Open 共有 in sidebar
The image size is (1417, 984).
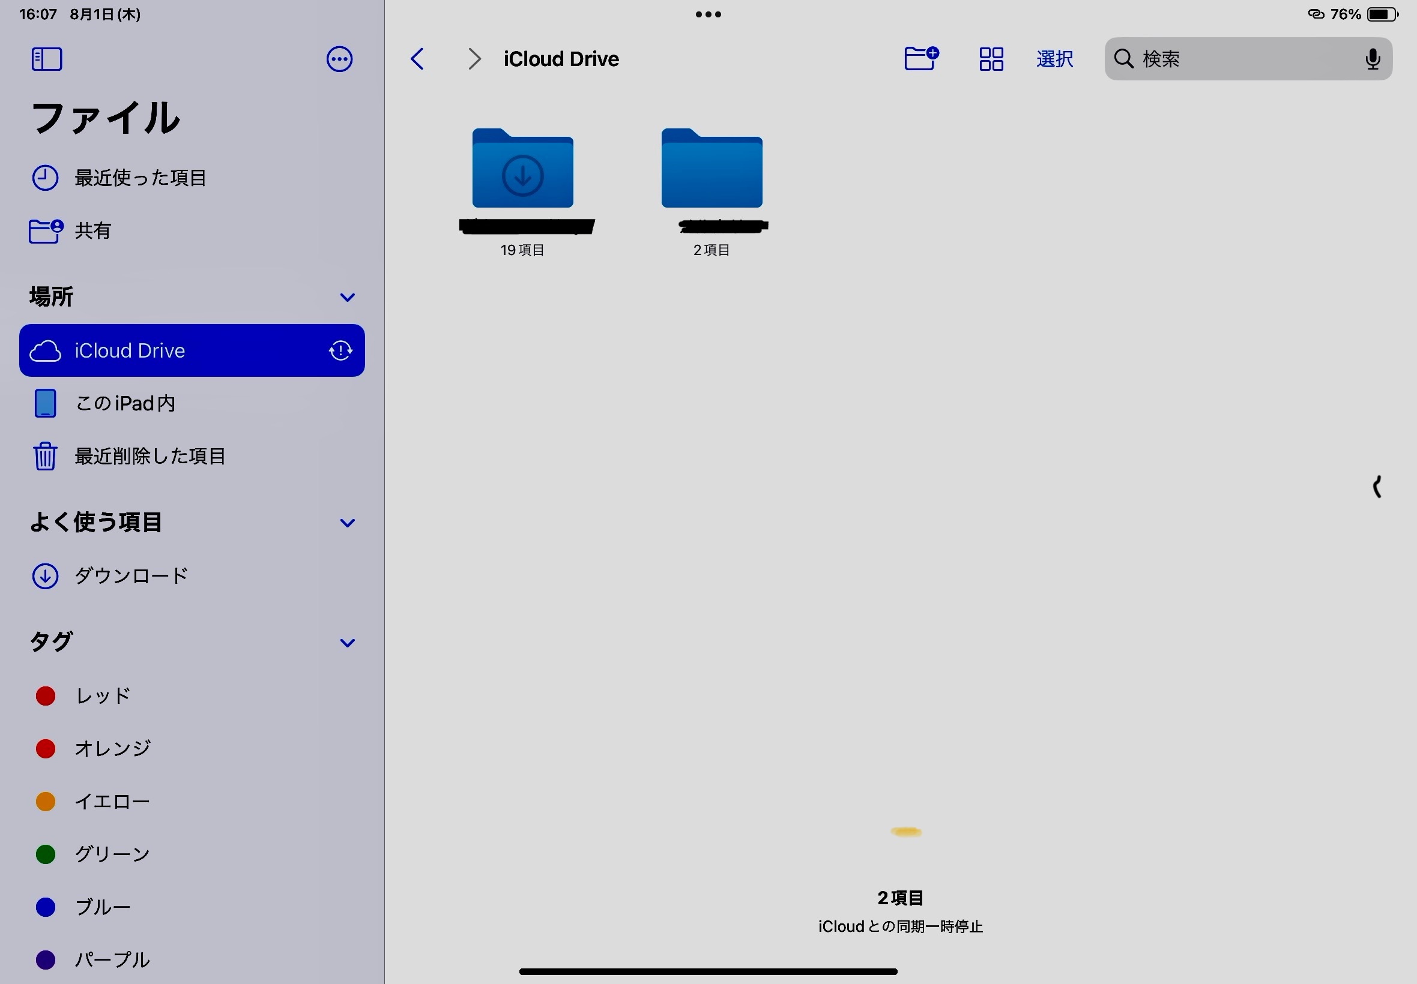pos(92,230)
